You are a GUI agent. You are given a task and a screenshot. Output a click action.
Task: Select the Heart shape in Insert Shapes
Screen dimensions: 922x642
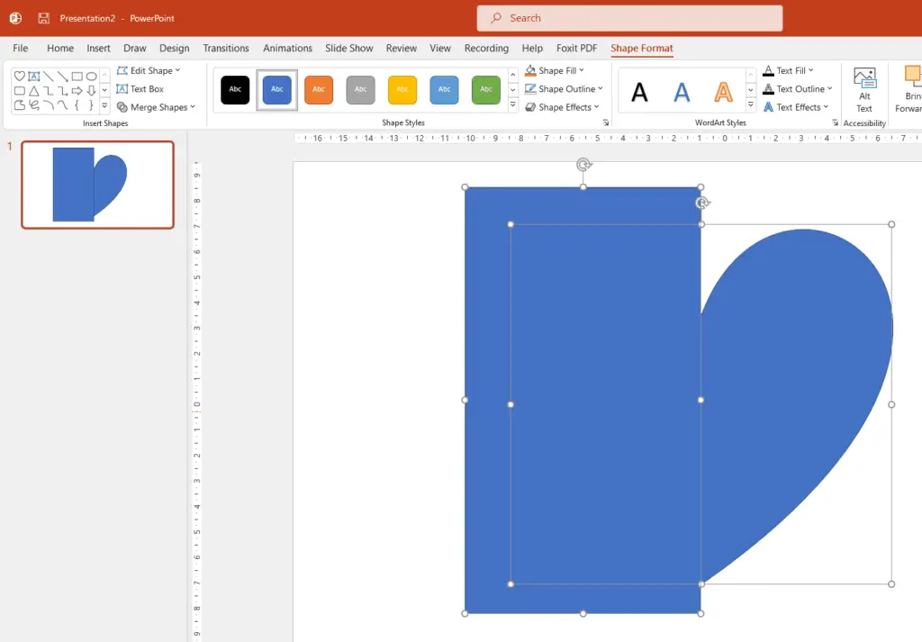click(x=19, y=76)
